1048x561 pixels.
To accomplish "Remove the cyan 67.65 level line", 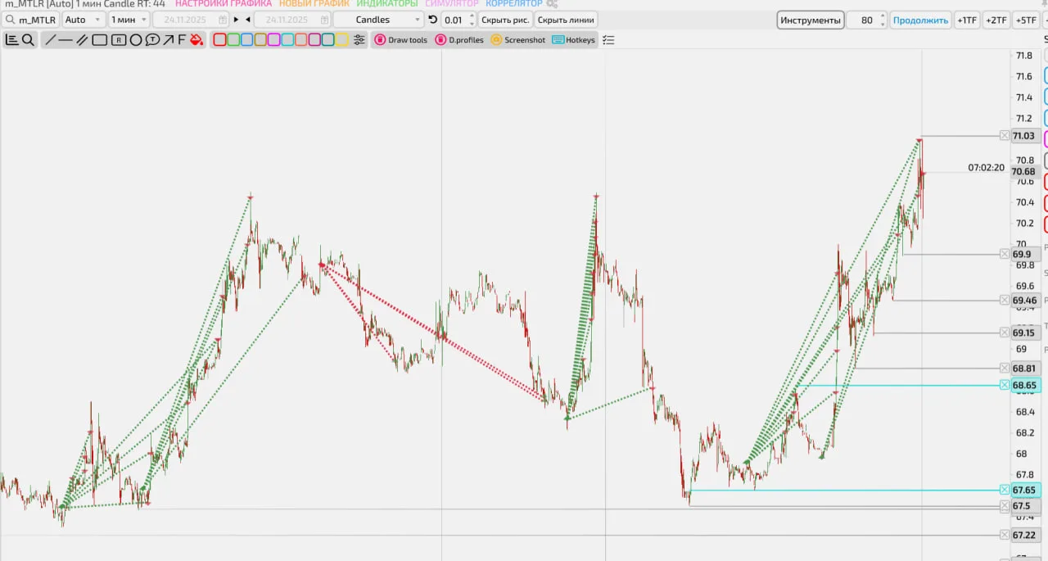I will point(1005,490).
